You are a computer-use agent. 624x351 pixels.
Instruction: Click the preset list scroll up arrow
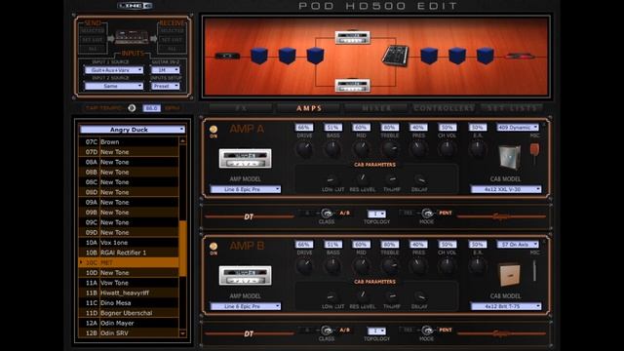[182, 141]
